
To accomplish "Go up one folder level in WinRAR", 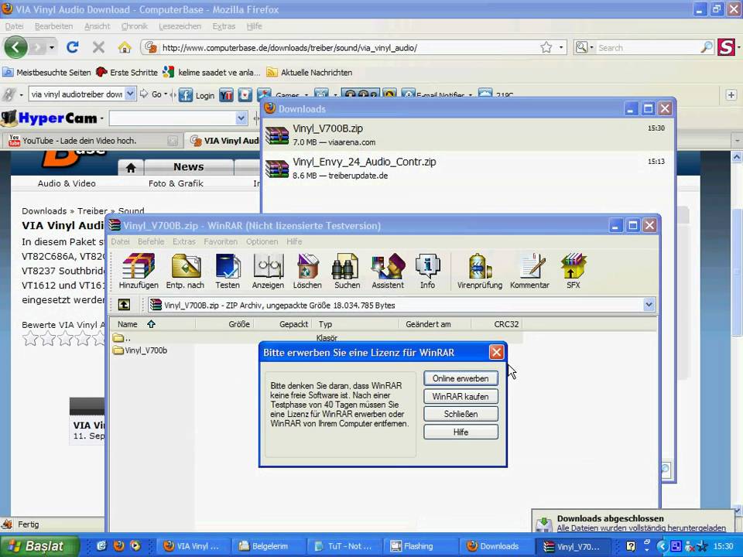I will pyautogui.click(x=124, y=305).
